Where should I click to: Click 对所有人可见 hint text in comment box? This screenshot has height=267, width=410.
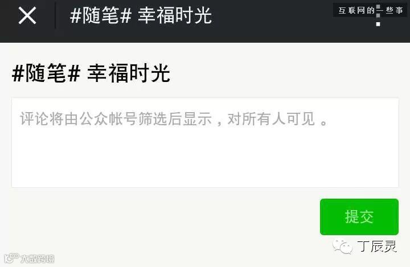271,119
